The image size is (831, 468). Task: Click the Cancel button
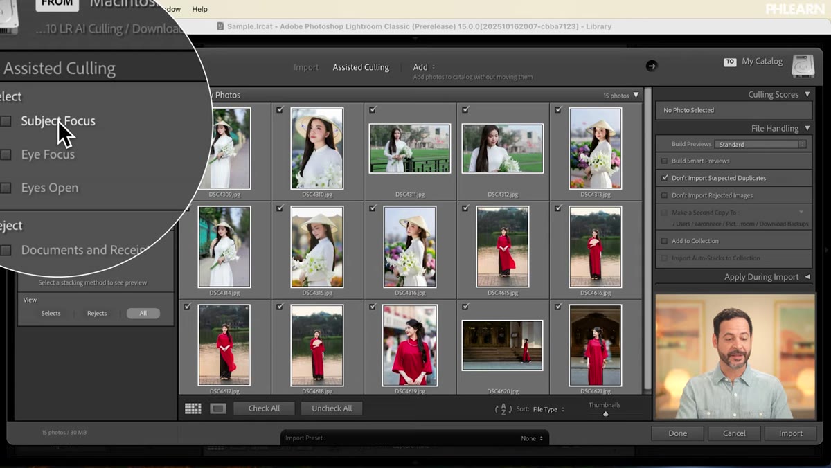pyautogui.click(x=734, y=433)
